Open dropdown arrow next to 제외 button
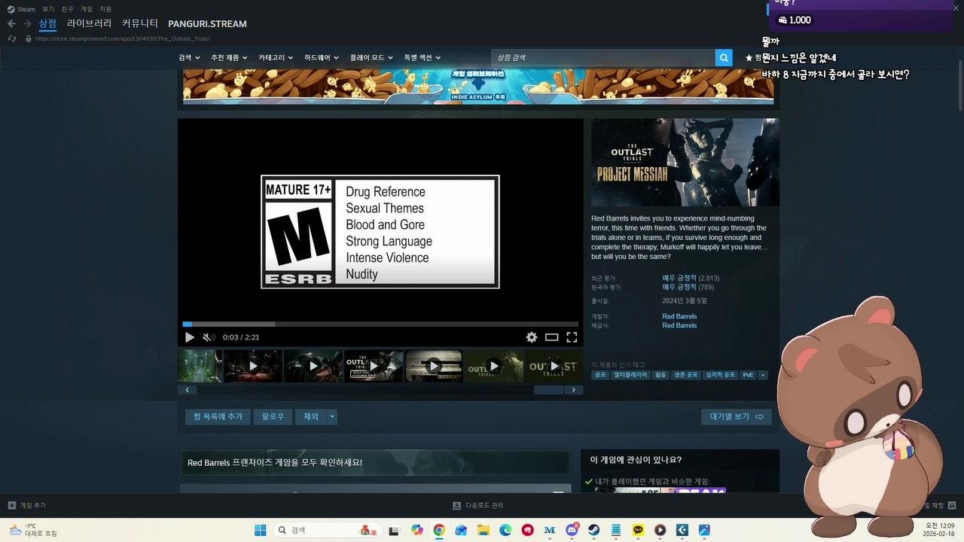 332,417
